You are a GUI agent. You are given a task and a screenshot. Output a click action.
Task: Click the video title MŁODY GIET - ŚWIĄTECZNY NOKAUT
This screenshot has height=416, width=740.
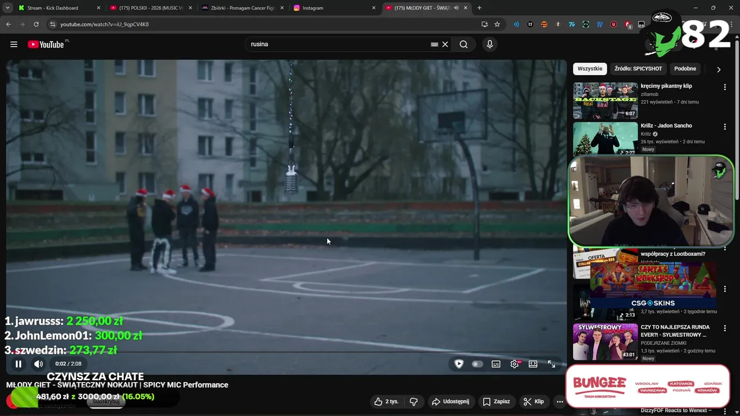(117, 385)
